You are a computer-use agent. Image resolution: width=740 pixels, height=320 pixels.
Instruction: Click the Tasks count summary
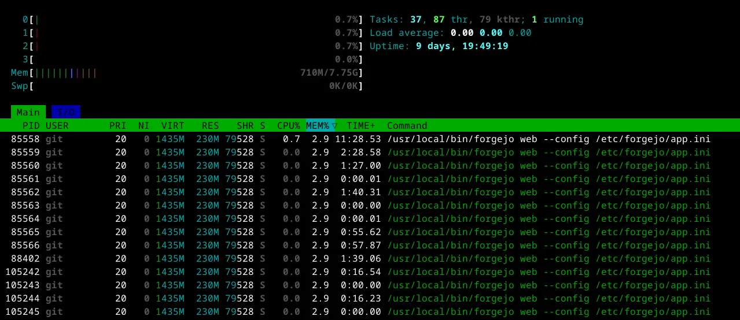tap(476, 20)
